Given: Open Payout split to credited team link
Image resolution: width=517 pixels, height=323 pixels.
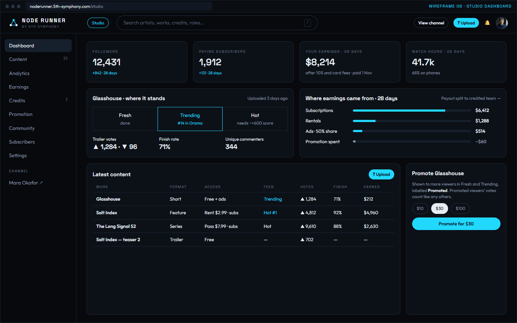Looking at the screenshot, I should pyautogui.click(x=471, y=98).
